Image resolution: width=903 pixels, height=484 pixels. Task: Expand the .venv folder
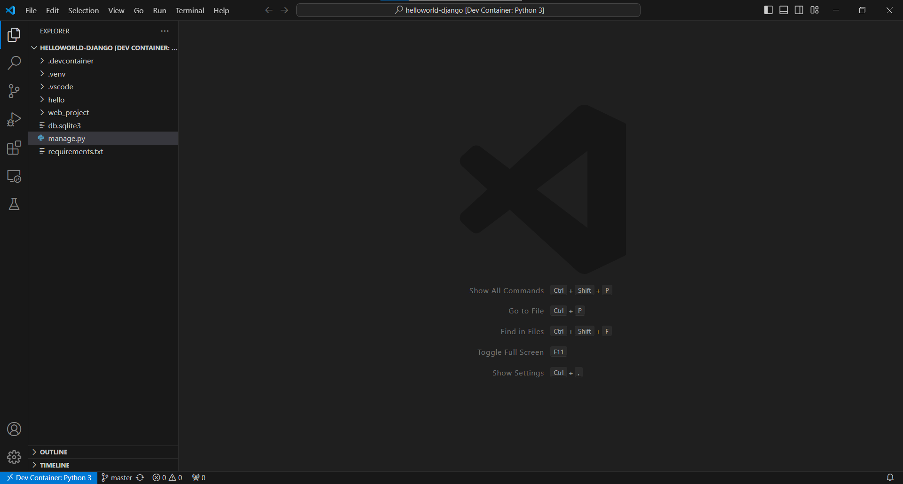click(103, 74)
